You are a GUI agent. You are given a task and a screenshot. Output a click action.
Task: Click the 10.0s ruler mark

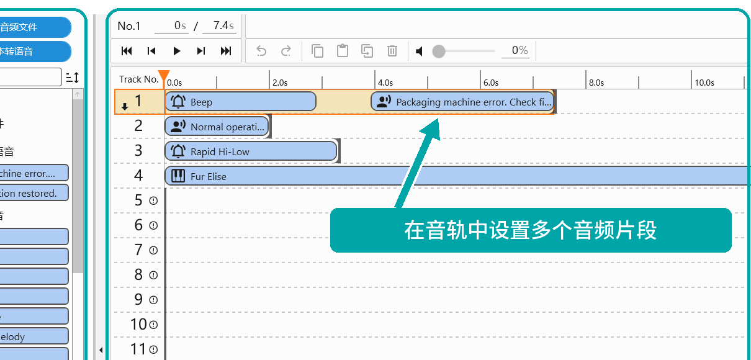704,83
